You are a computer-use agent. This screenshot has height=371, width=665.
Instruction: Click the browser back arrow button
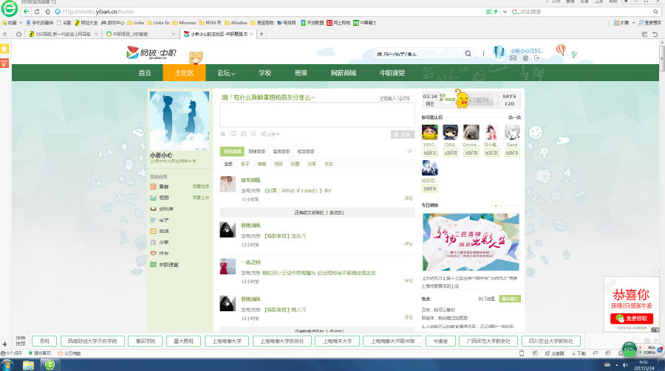tap(27, 12)
